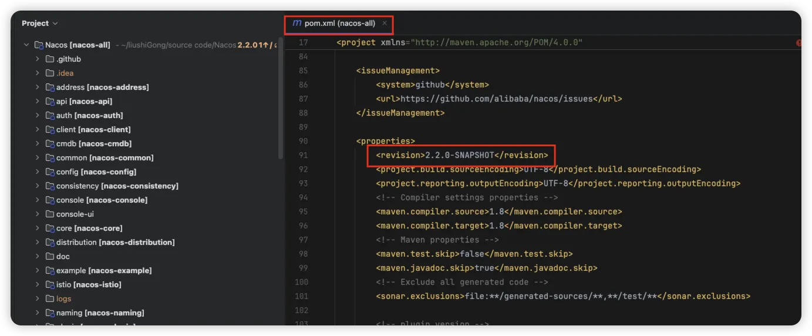Collapse the Nacos root project node
This screenshot has width=812, height=336.
click(26, 45)
